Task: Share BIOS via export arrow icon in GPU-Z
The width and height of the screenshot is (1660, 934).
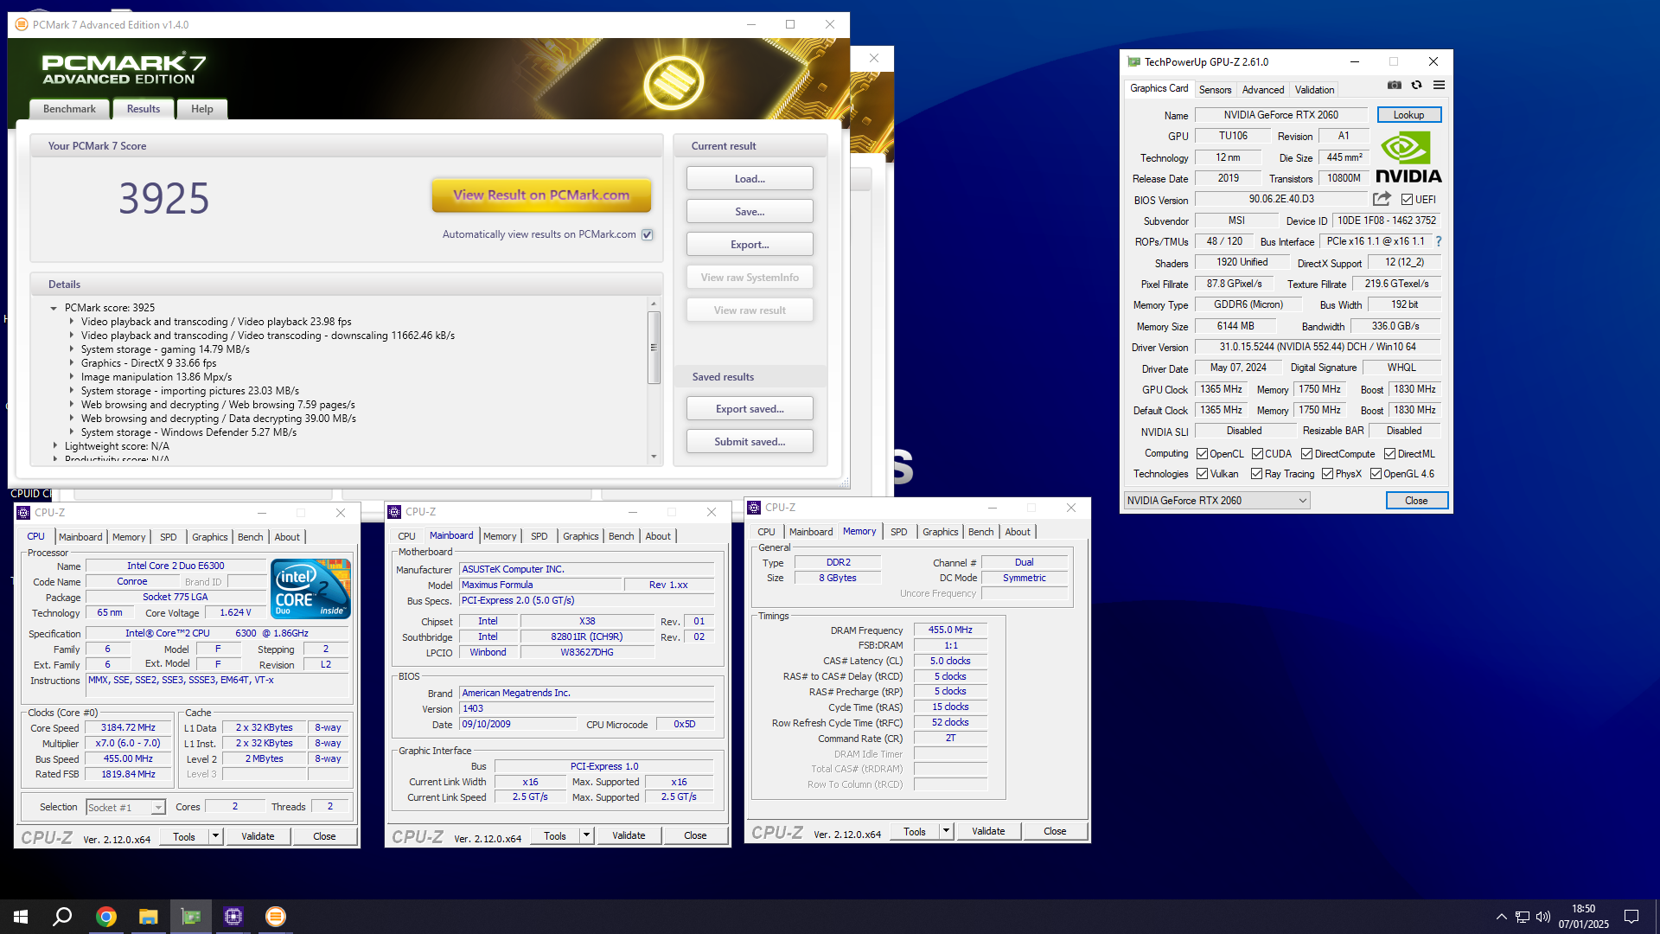Action: click(1382, 199)
